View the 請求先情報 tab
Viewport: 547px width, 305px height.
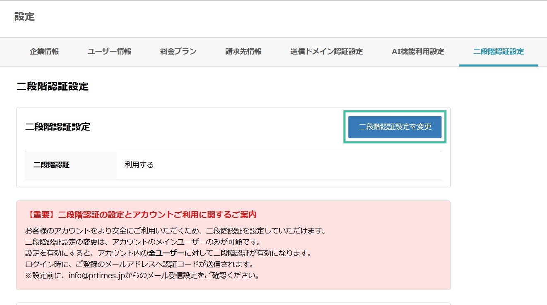(243, 51)
